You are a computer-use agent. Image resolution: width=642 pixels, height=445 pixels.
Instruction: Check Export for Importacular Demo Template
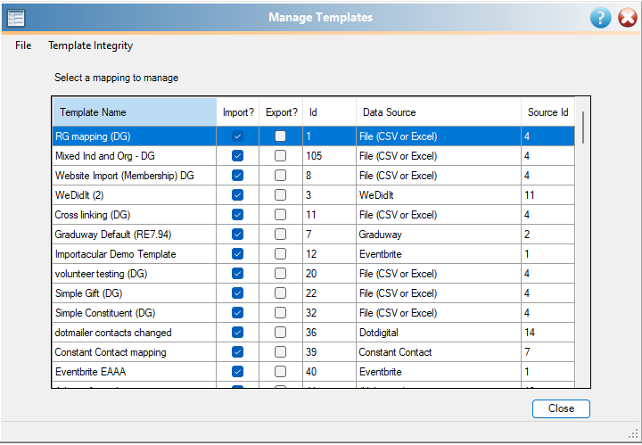coord(281,254)
